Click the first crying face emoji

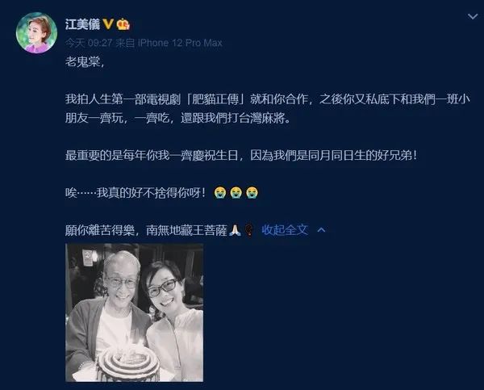[220, 192]
